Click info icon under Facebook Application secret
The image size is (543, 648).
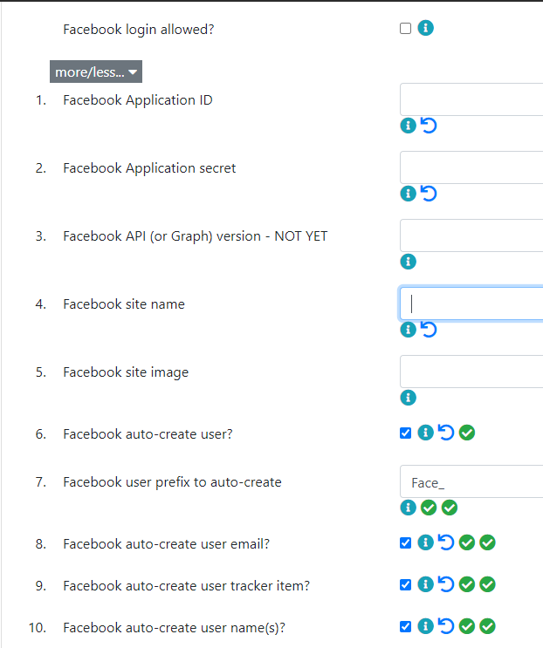tap(409, 194)
